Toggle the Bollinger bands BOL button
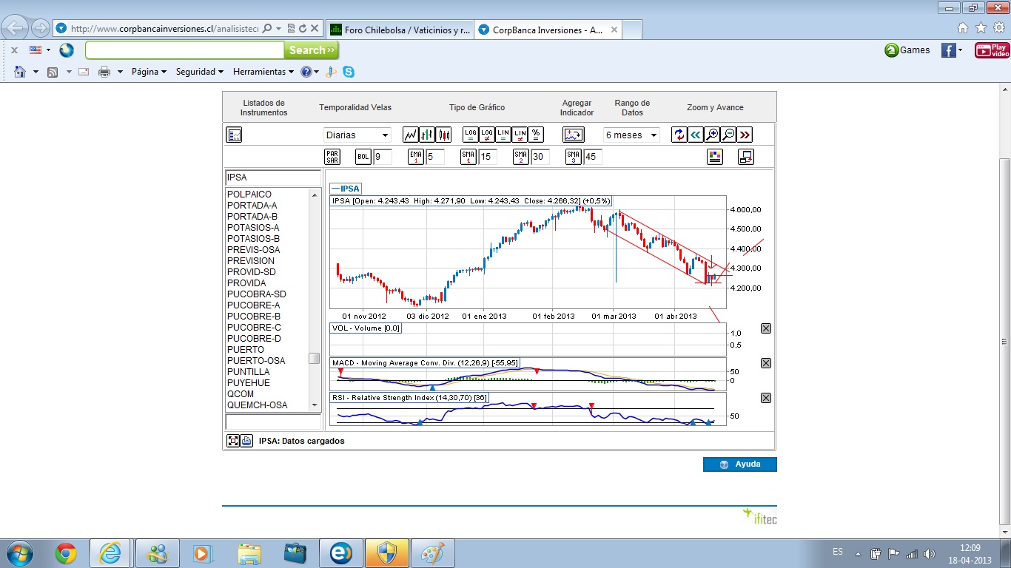The width and height of the screenshot is (1011, 568). click(363, 157)
